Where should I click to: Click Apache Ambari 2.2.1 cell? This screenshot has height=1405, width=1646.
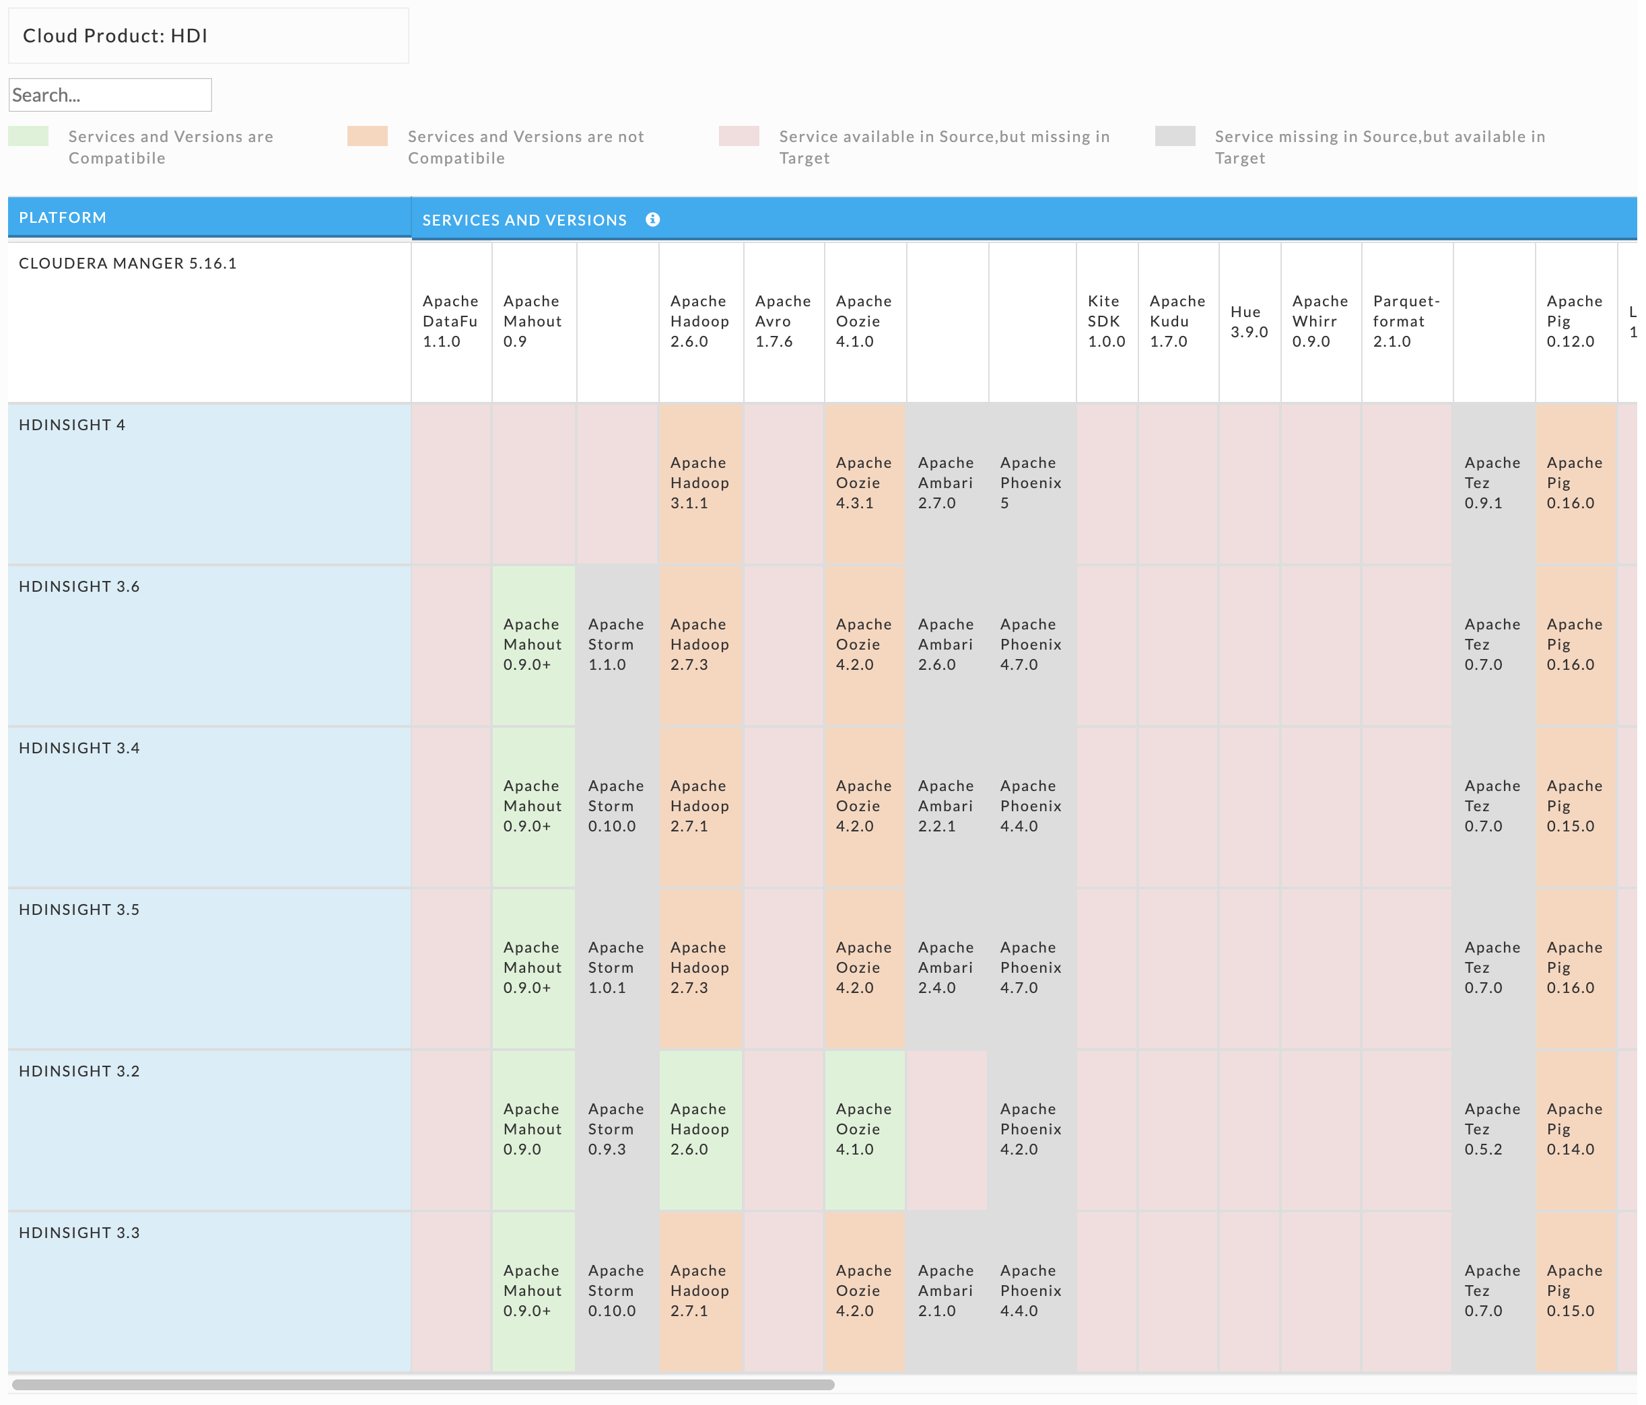(947, 807)
